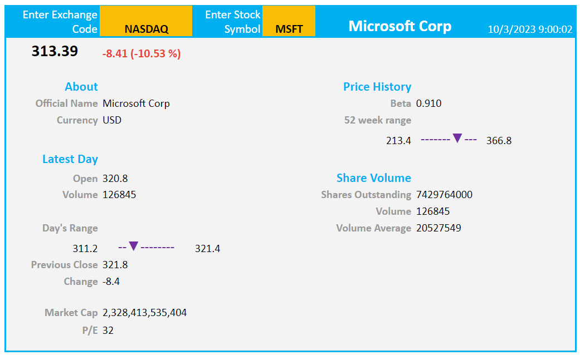Click the Microsoft Corp title heading
This screenshot has height=355, width=580.
pyautogui.click(x=400, y=26)
